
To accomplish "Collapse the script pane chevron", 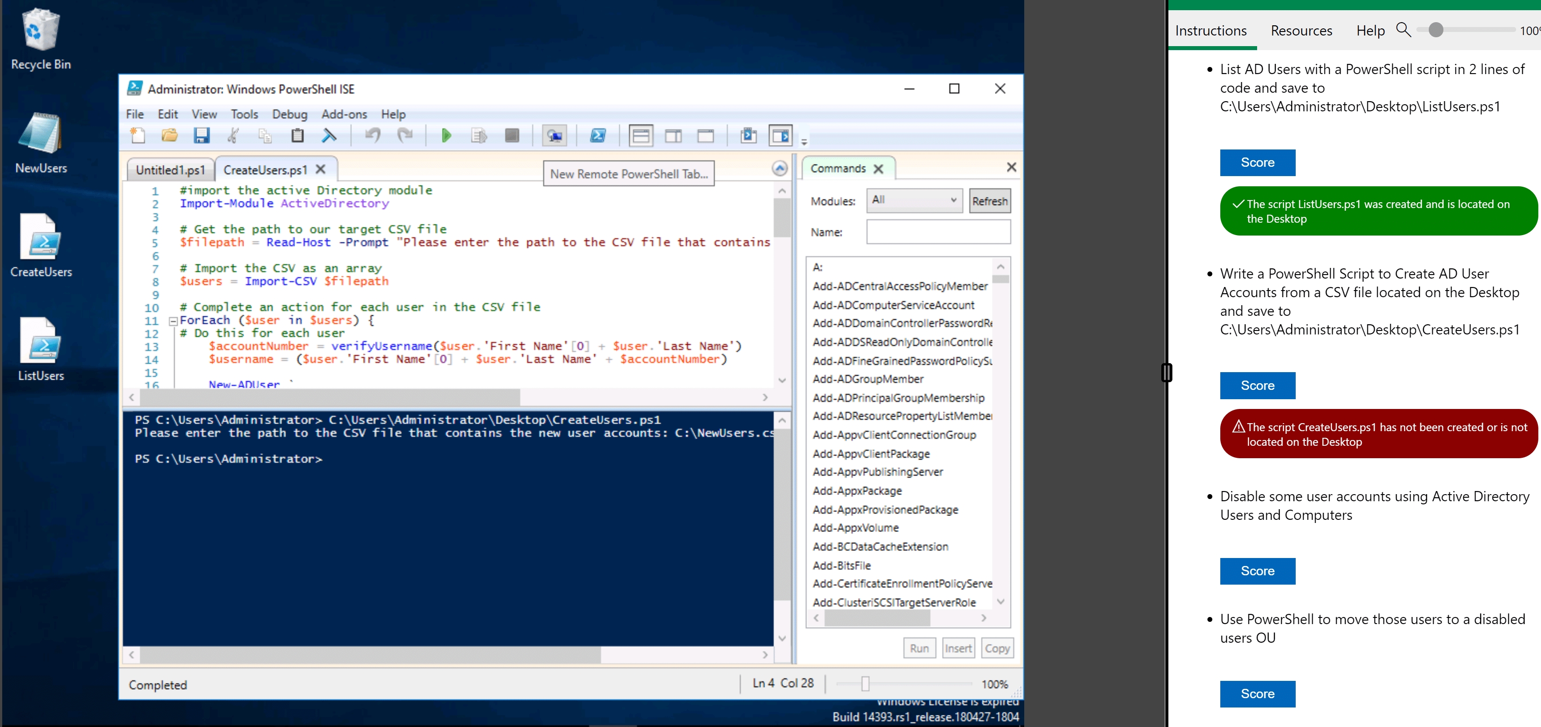I will pos(779,169).
